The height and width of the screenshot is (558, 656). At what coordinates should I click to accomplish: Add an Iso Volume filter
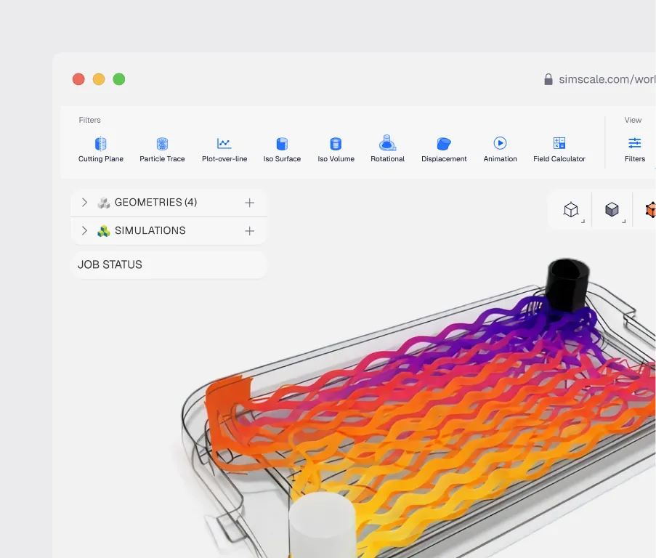click(336, 150)
